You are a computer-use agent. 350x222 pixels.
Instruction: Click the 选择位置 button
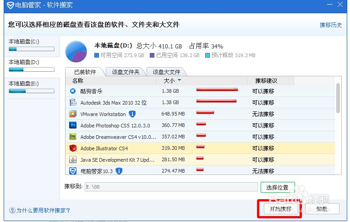point(278,187)
